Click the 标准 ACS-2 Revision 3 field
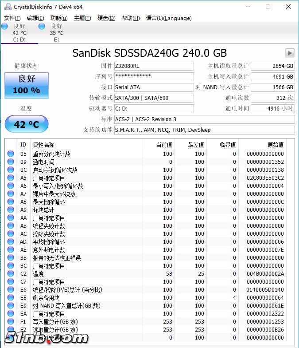Viewport: 299px width, 348px height. click(x=205, y=119)
